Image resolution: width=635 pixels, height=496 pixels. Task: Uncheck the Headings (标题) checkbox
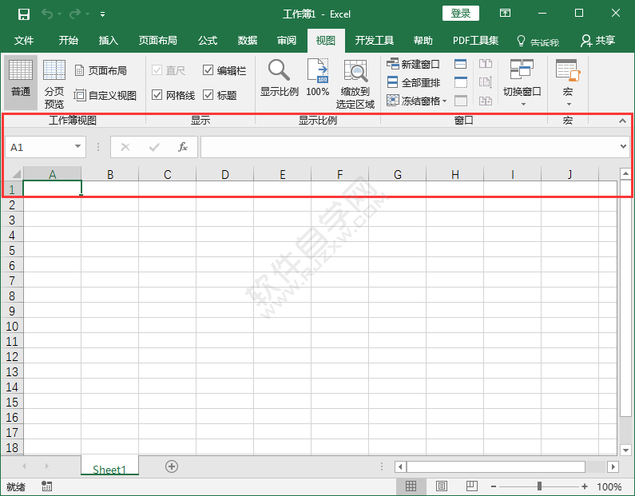pyautogui.click(x=208, y=95)
